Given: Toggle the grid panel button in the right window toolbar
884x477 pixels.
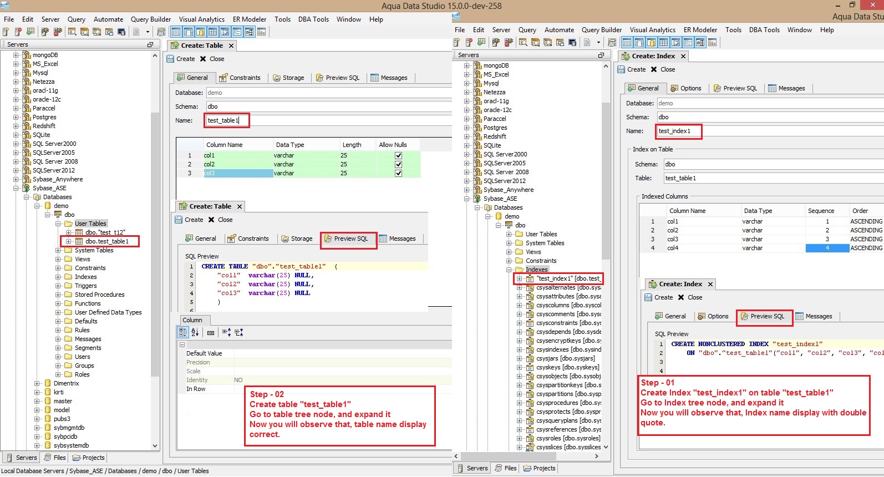Looking at the screenshot, I should point(663,42).
